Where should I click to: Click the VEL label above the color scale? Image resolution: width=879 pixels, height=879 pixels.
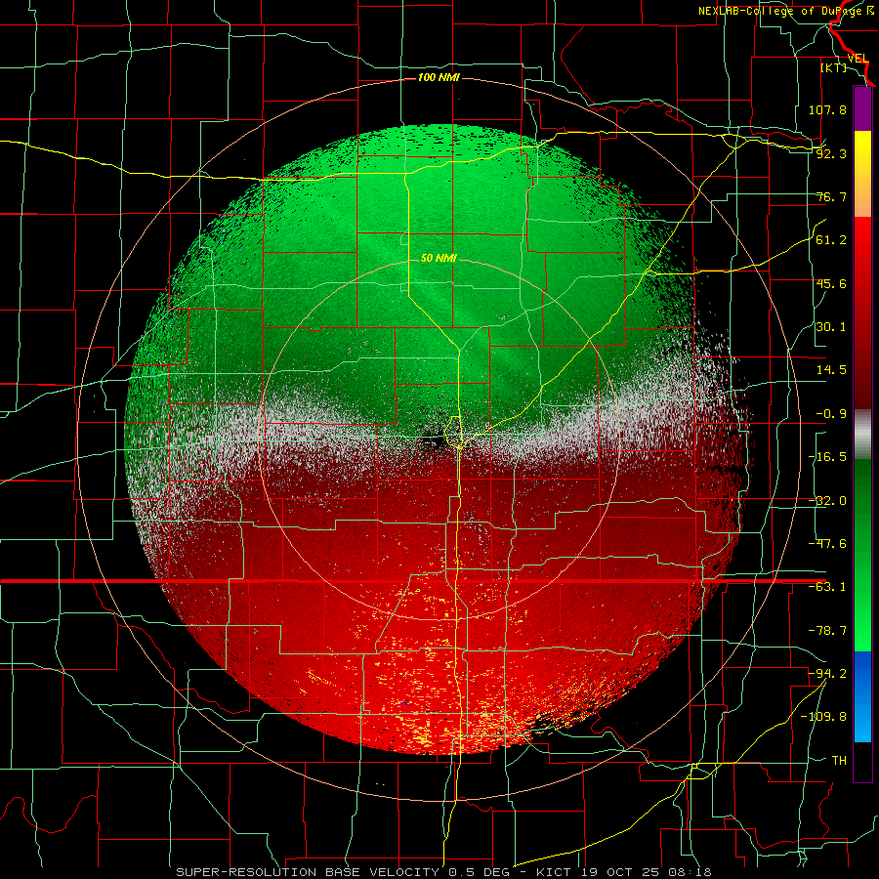click(858, 59)
